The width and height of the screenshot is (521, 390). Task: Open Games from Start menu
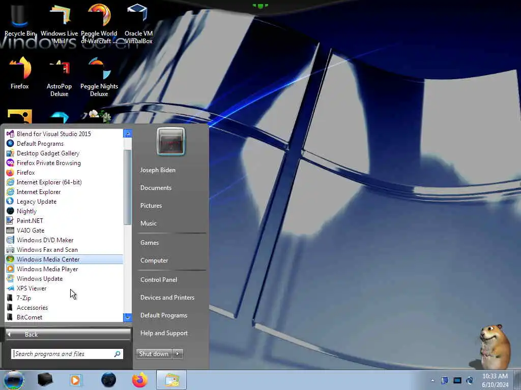pos(150,242)
